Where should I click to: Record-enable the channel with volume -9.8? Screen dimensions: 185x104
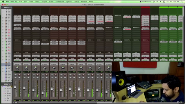point(56,75)
